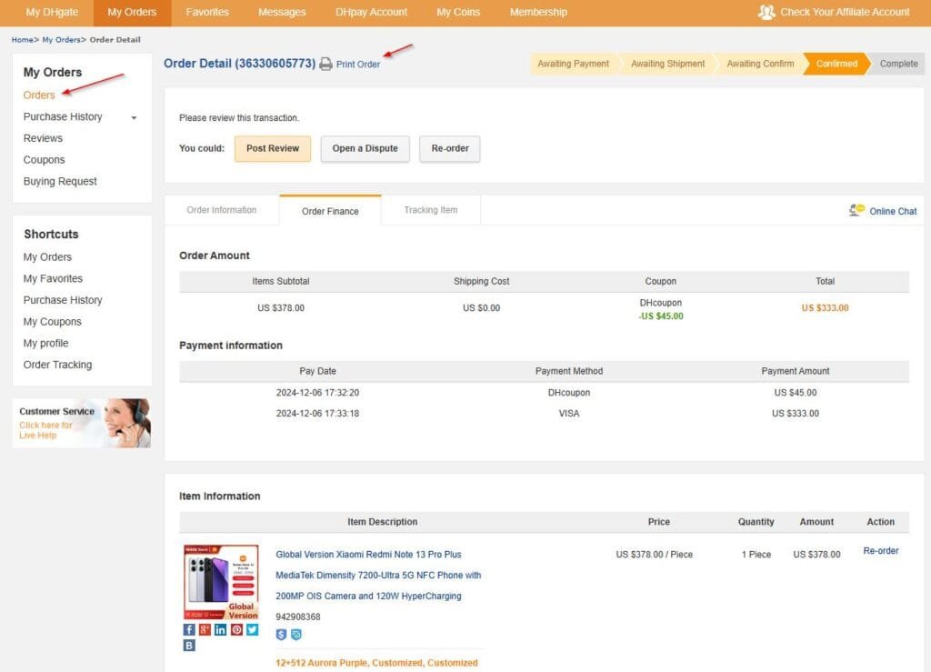
Task: Click My profile under Shortcuts
Action: click(x=45, y=343)
